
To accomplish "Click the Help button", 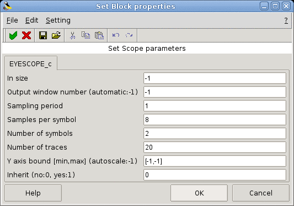I will click(33, 193).
